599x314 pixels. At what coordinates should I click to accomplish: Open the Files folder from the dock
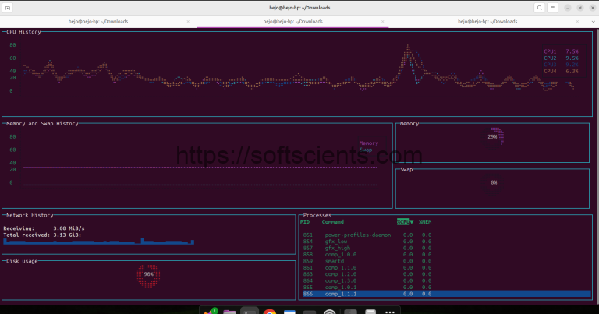(x=229, y=312)
